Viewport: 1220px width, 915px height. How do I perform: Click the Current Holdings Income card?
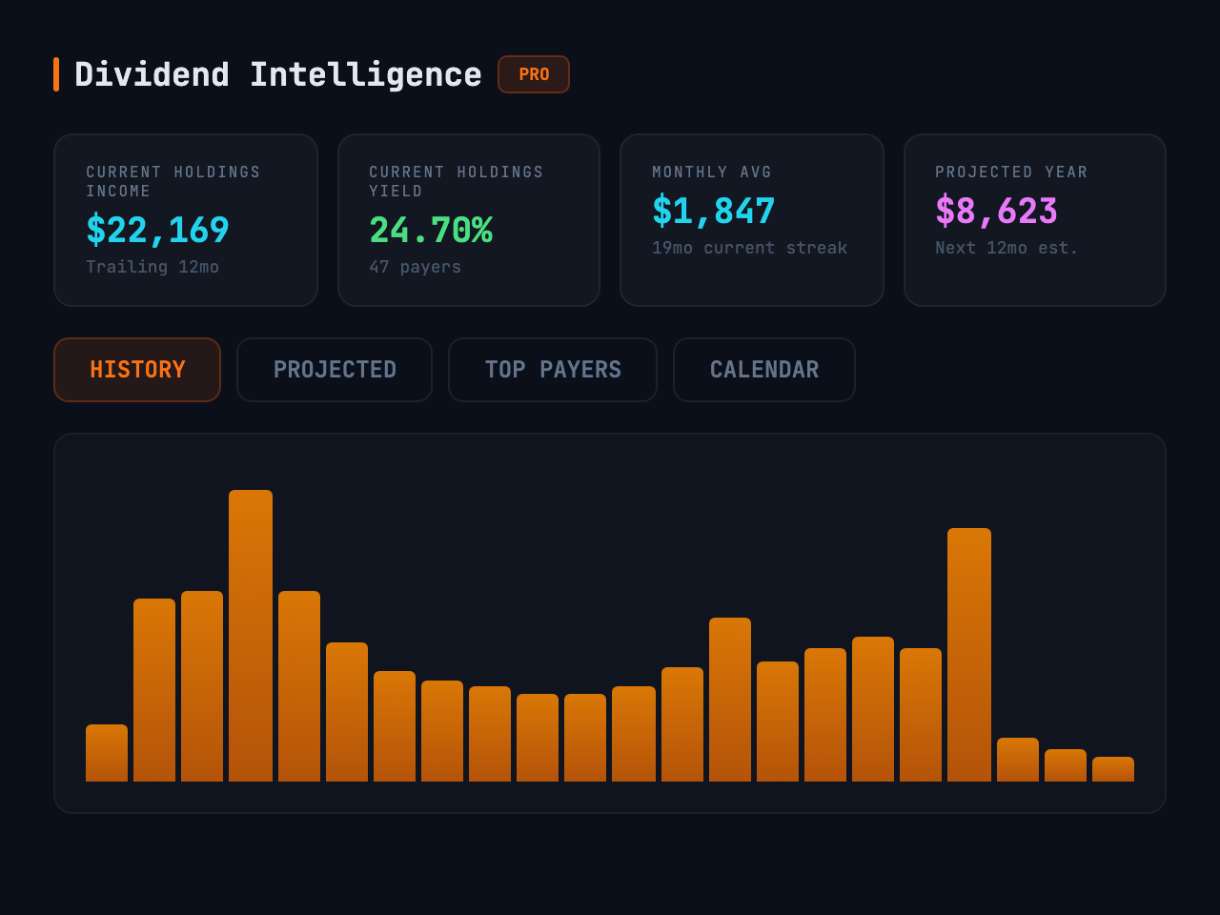pyautogui.click(x=185, y=219)
